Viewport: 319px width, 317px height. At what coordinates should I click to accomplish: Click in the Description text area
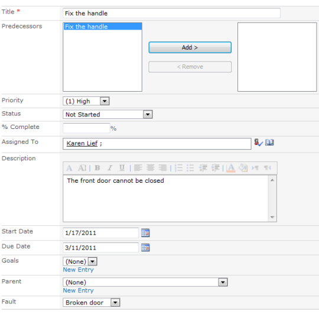[165, 199]
